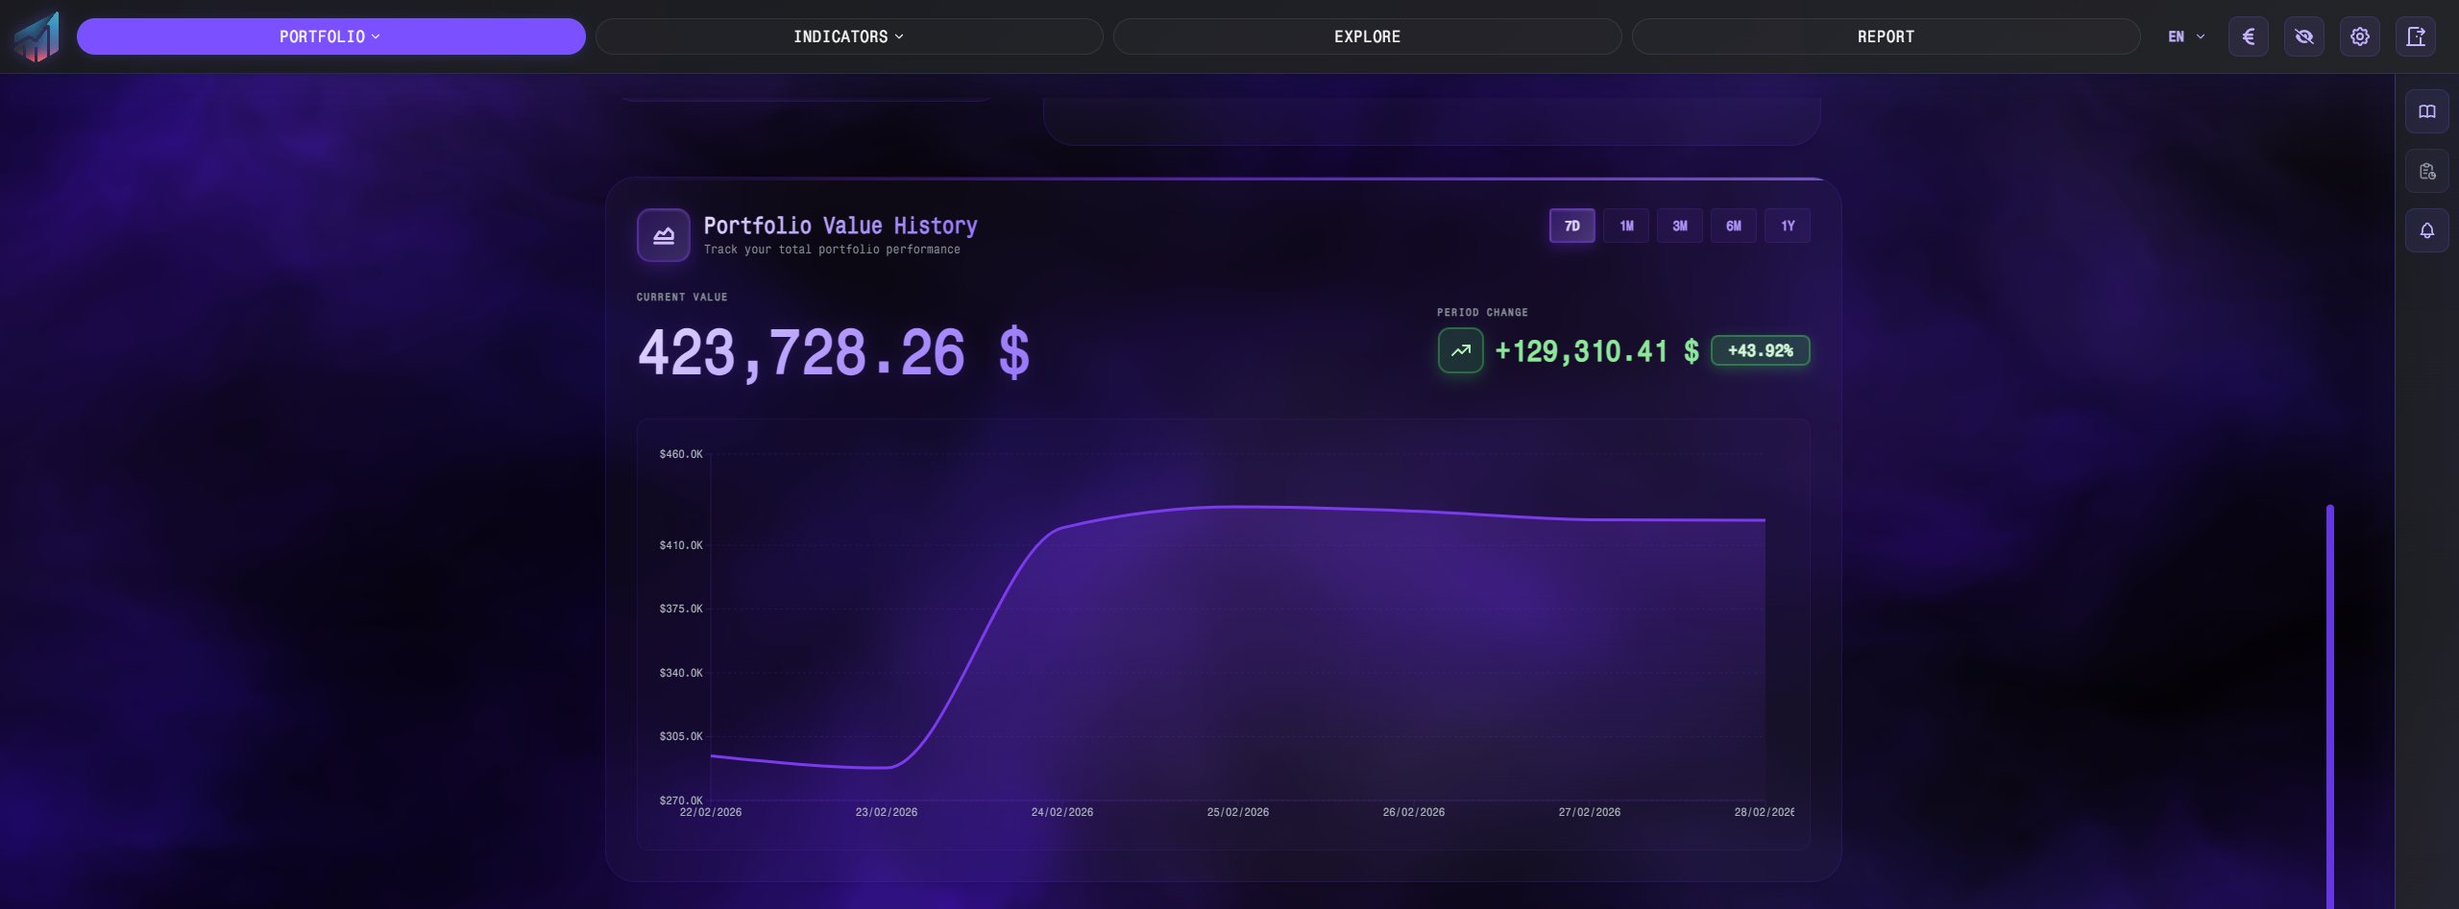Switch currency with the euro icon
The width and height of the screenshot is (2459, 909).
pyautogui.click(x=2248, y=36)
